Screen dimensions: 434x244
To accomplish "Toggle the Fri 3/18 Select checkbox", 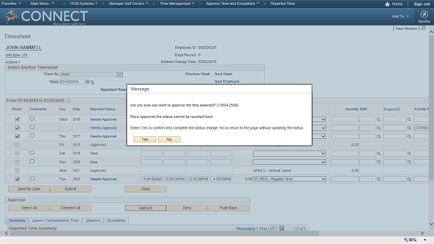I will pos(17,145).
